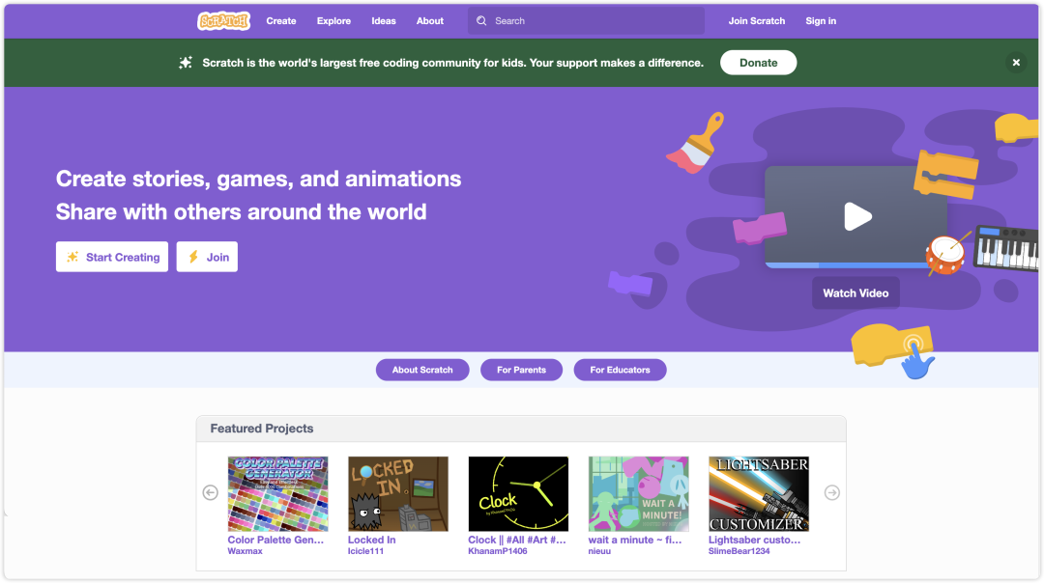Open the Create menu item

point(281,21)
